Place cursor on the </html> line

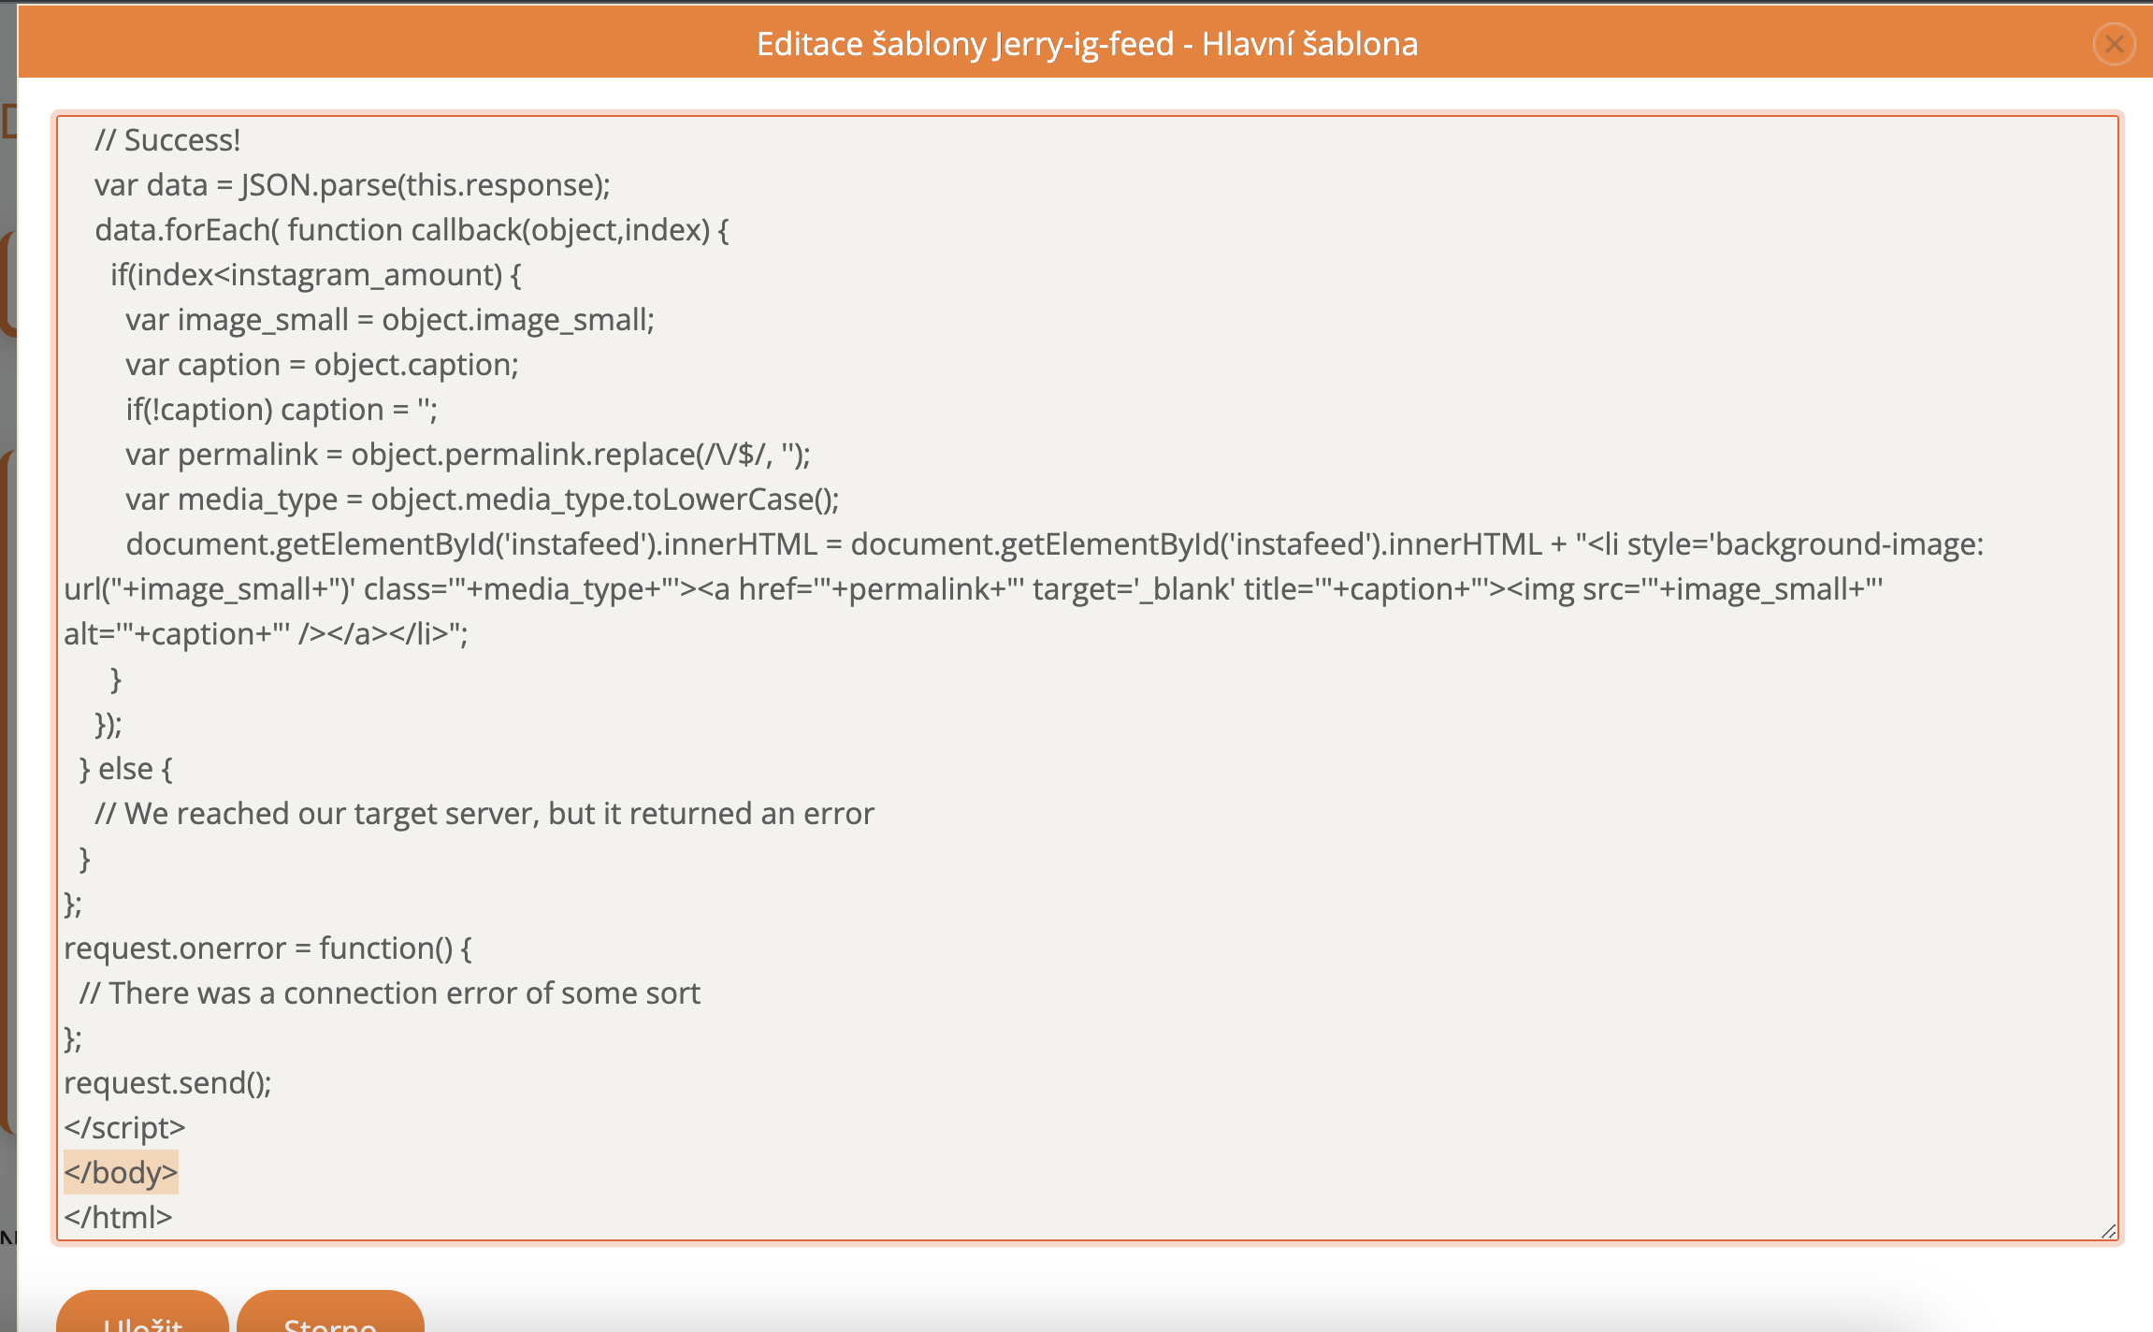[118, 1217]
